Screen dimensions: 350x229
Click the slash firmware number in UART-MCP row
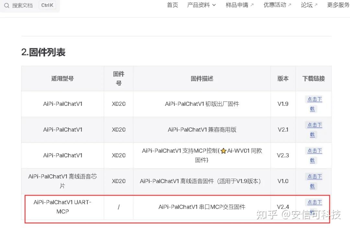(x=119, y=207)
